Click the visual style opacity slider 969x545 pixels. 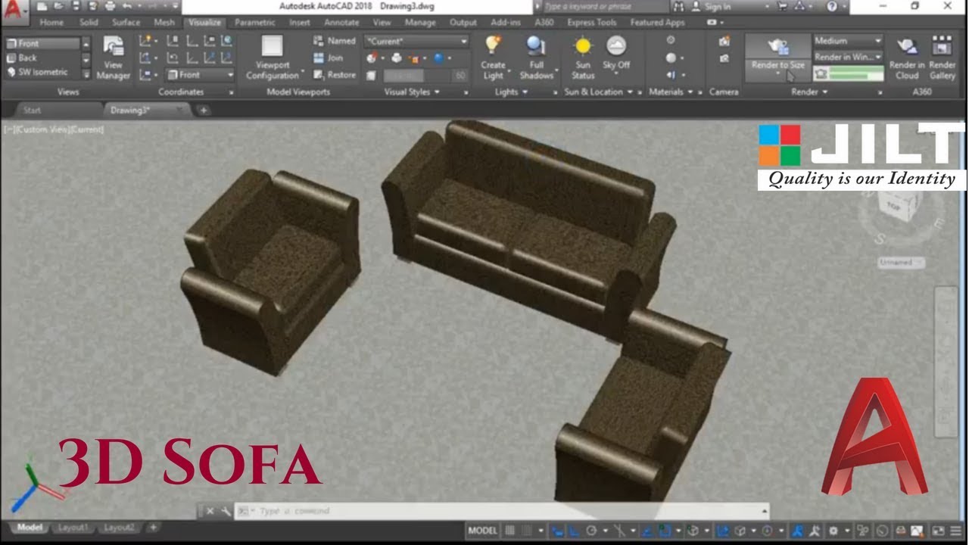(x=417, y=76)
